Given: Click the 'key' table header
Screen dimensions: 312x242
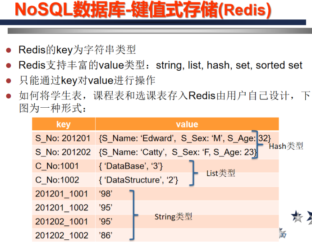Looking at the screenshot, I should pos(64,124).
